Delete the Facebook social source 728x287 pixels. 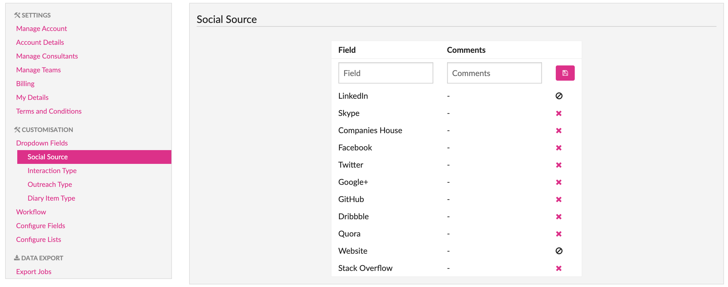click(559, 148)
